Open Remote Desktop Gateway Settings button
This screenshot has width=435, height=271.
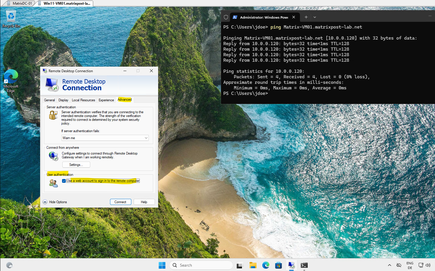(76, 165)
